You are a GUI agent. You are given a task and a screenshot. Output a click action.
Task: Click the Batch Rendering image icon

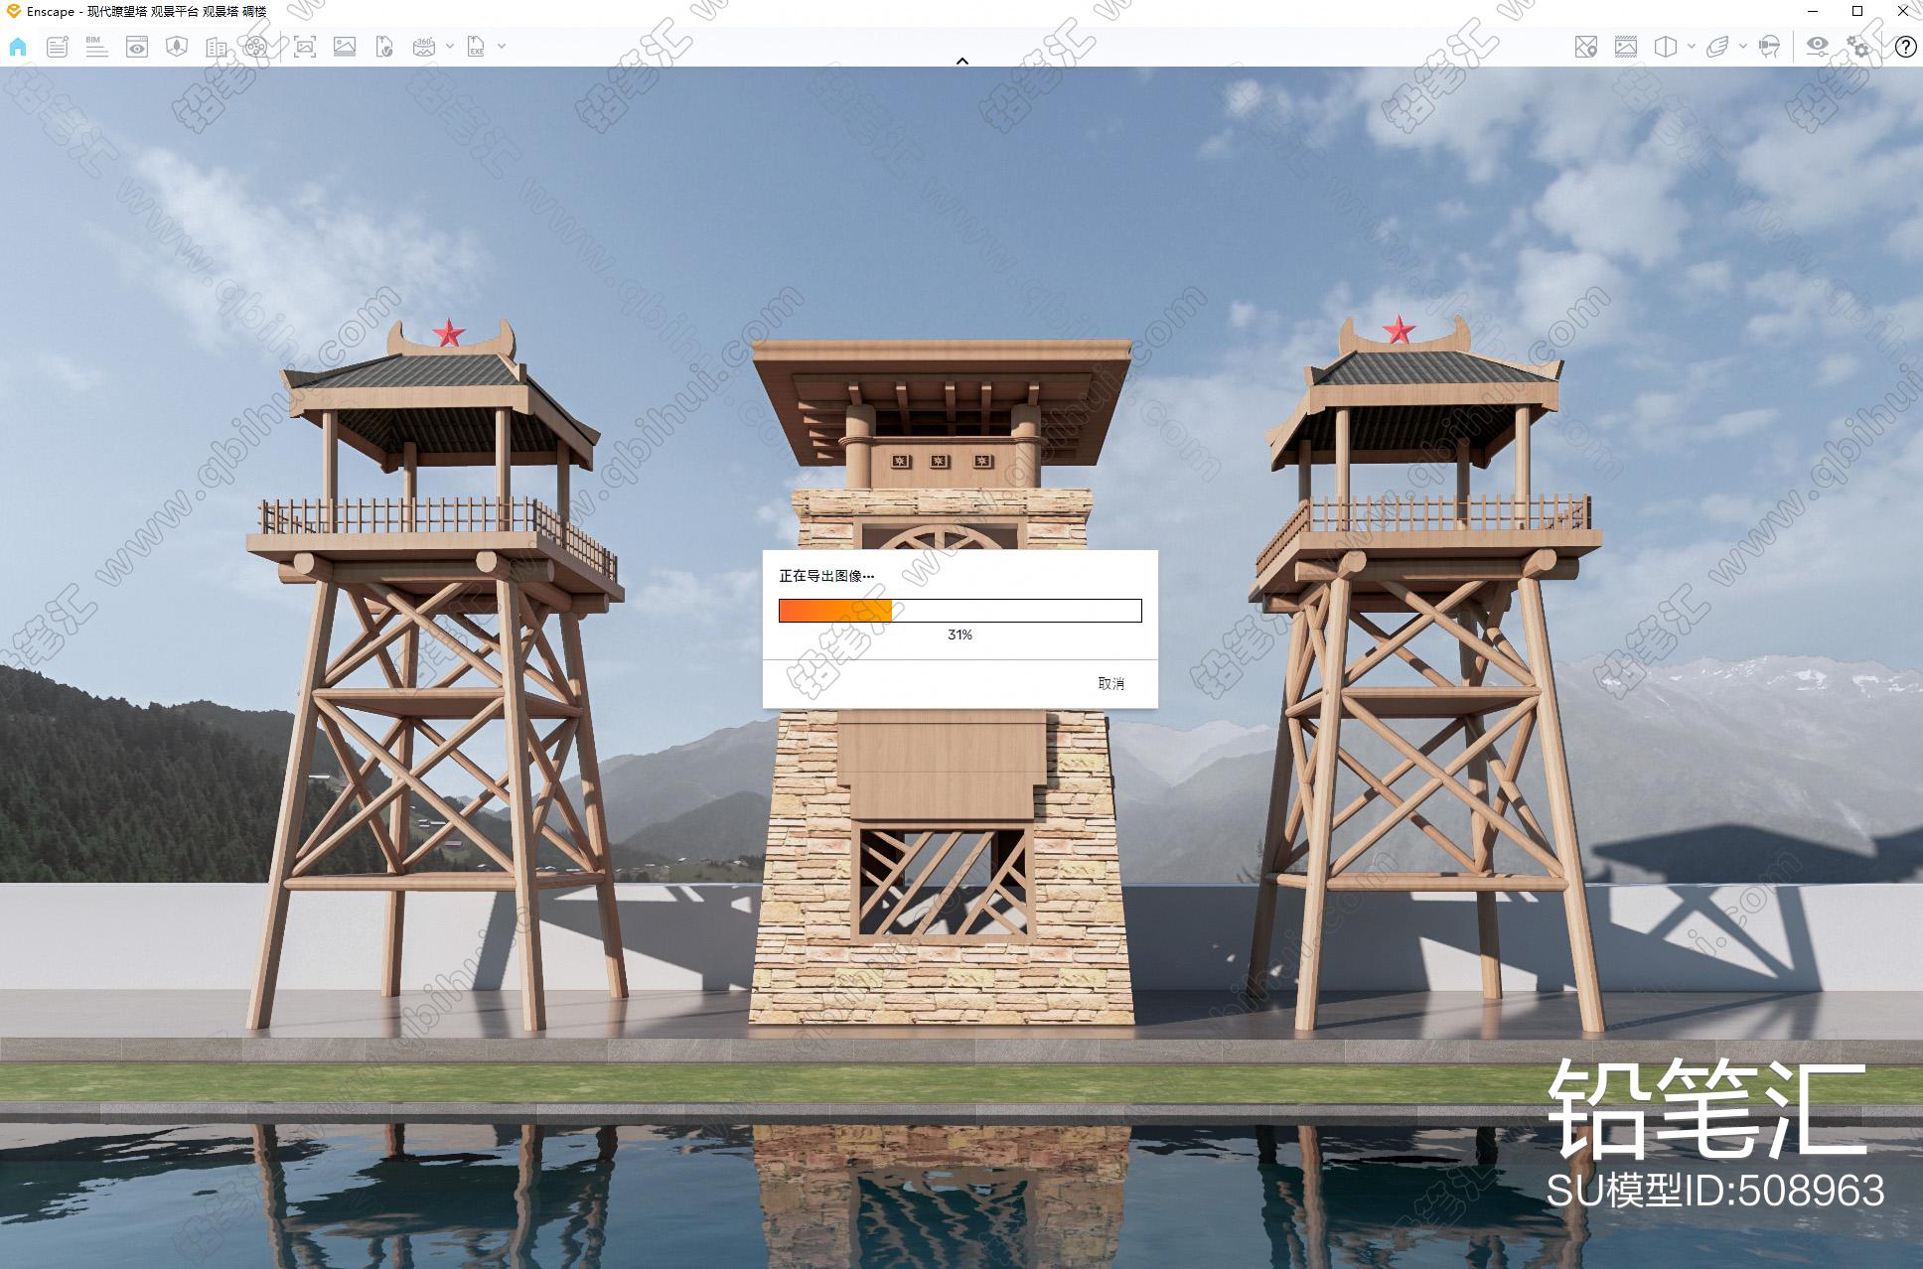point(345,47)
